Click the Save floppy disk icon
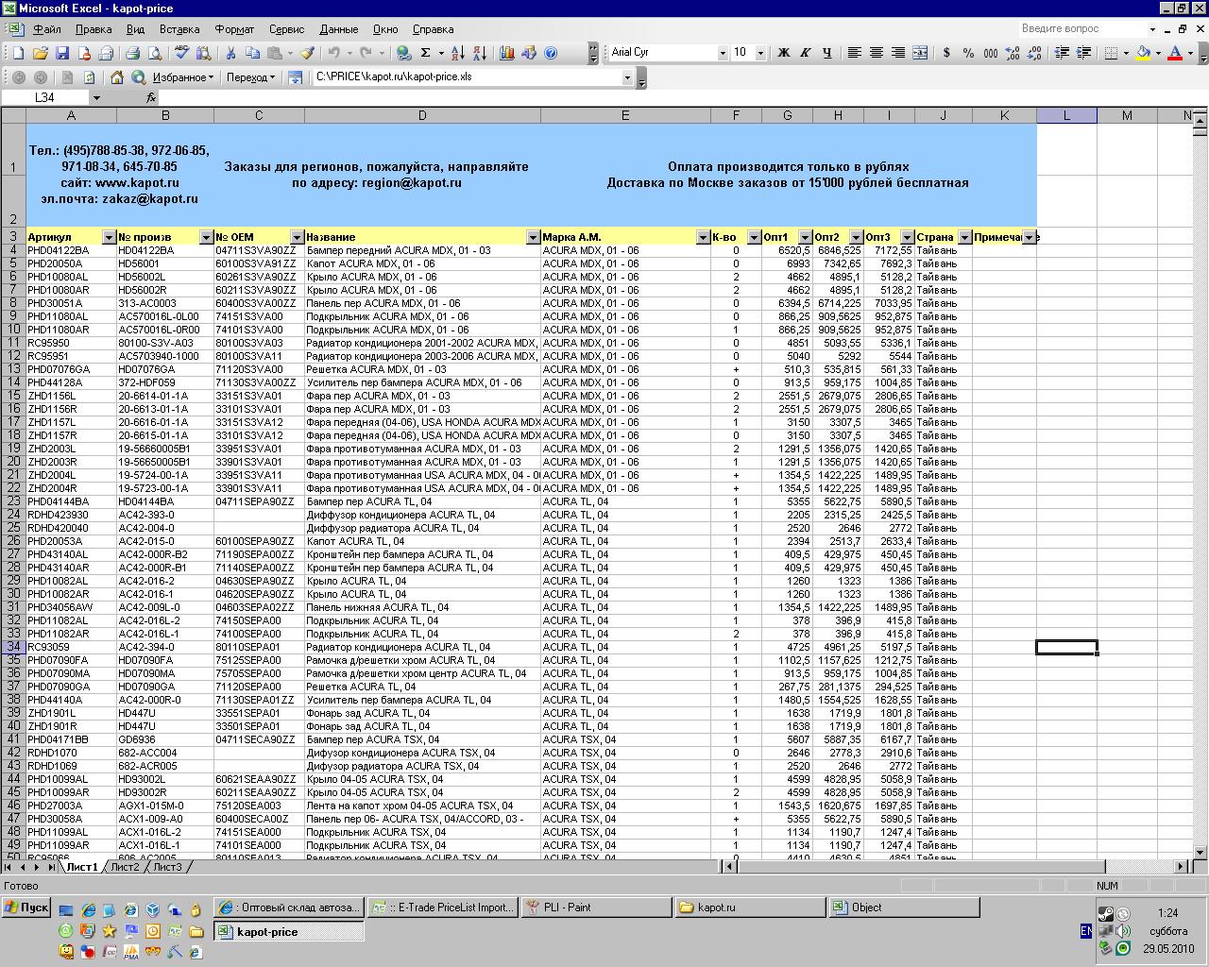This screenshot has height=967, width=1209. [62, 53]
